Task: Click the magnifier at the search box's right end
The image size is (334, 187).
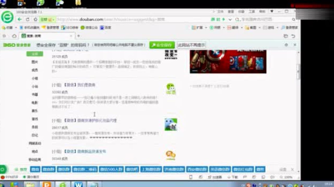Action: (x=294, y=19)
